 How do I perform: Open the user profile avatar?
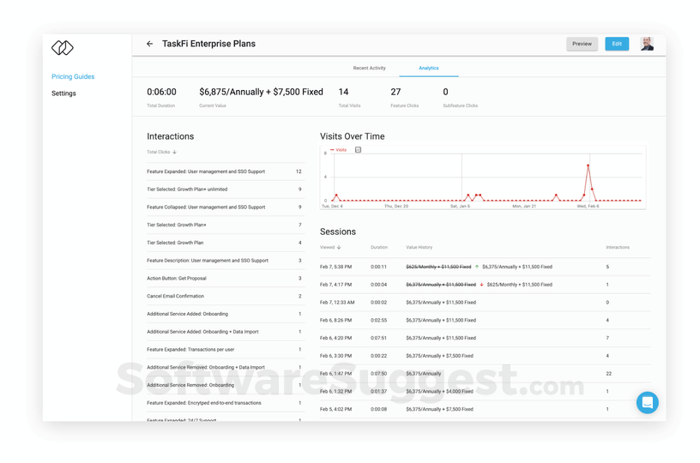pyautogui.click(x=647, y=44)
